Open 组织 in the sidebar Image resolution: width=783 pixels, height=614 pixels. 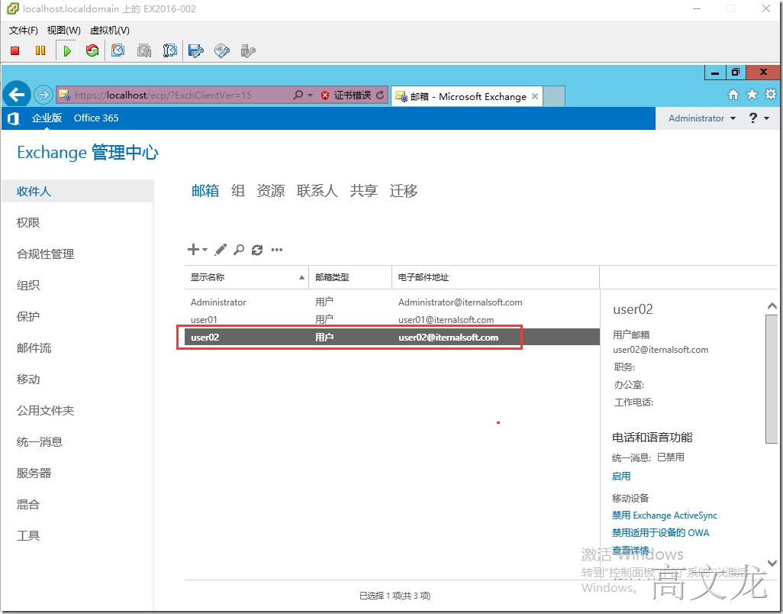point(28,286)
